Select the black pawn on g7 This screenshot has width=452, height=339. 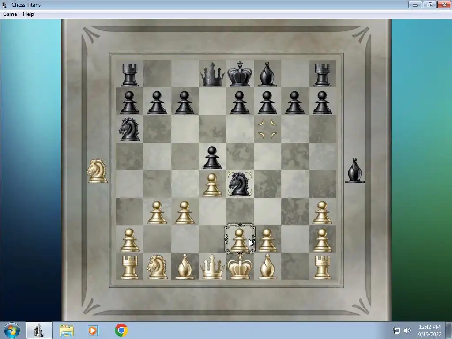point(294,102)
